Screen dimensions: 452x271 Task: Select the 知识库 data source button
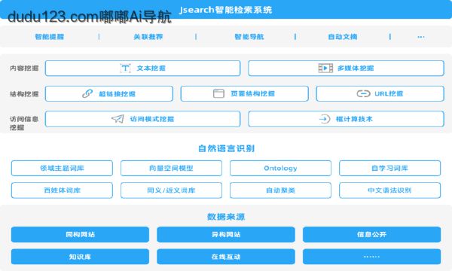point(80,257)
